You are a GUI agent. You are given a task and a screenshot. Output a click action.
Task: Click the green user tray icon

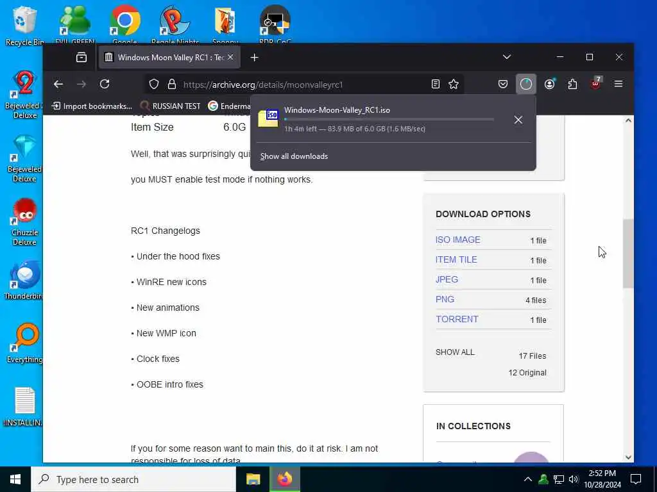tap(543, 479)
